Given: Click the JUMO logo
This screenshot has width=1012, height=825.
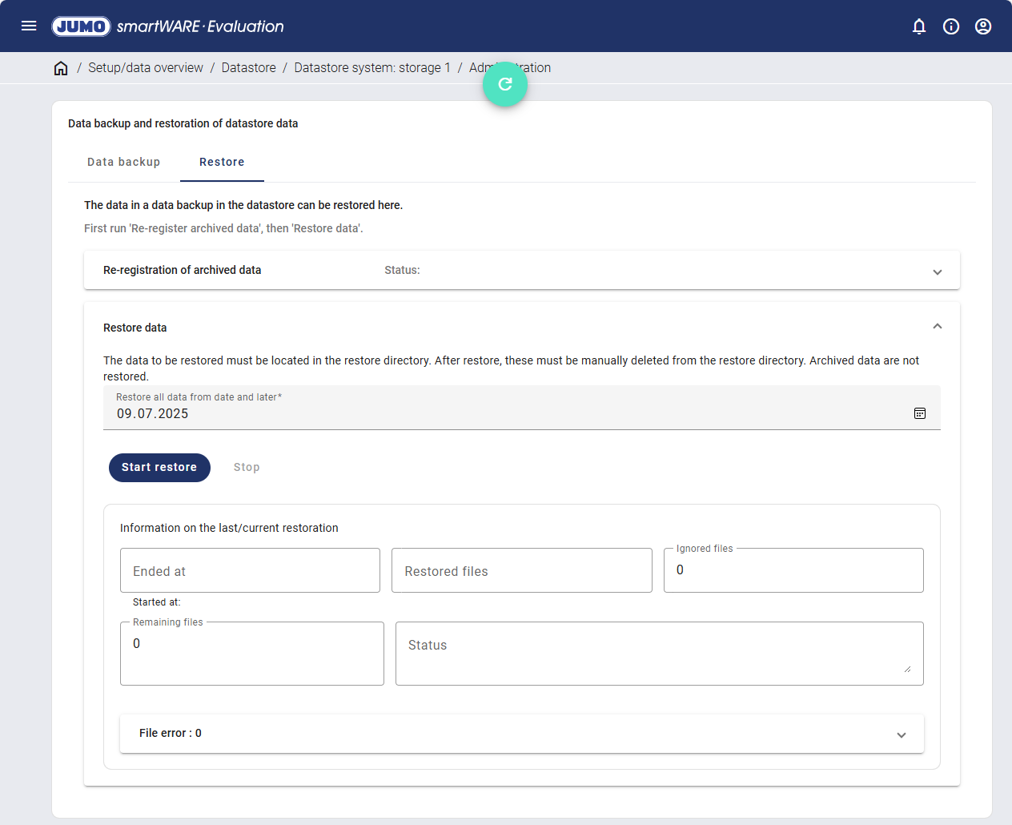Looking at the screenshot, I should (81, 26).
